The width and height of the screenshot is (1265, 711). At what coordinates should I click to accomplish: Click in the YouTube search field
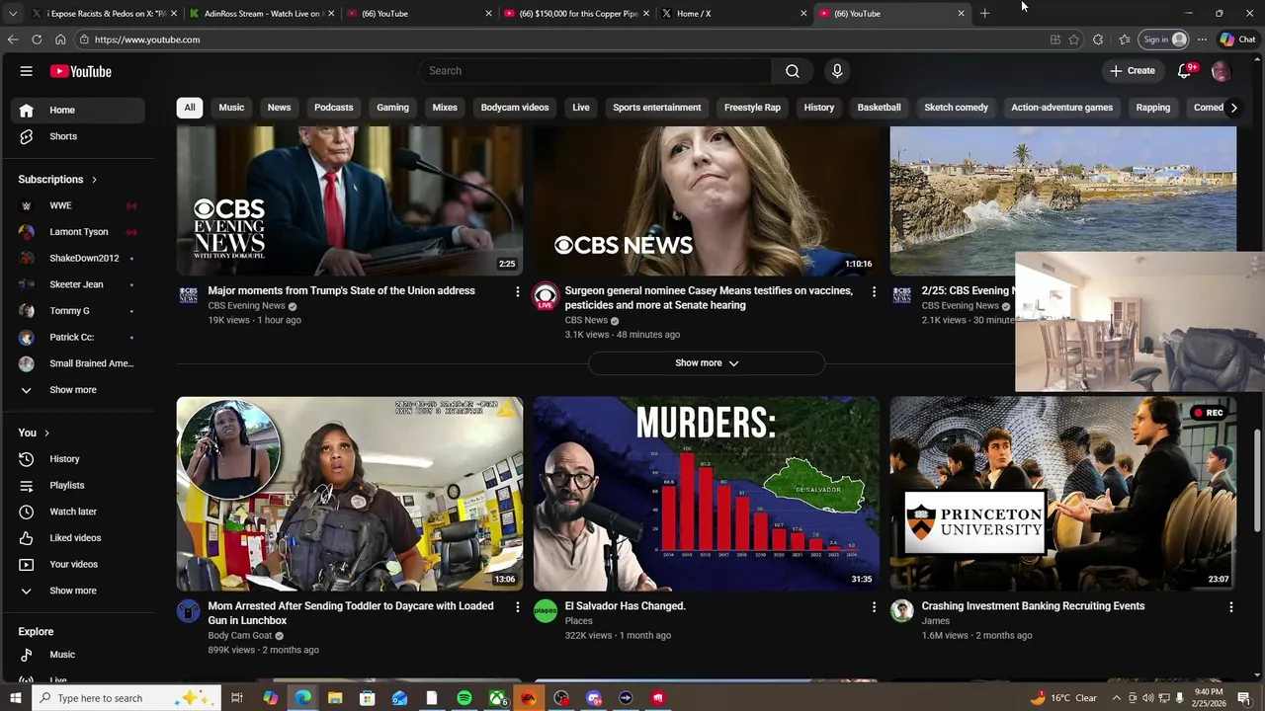pyautogui.click(x=596, y=71)
